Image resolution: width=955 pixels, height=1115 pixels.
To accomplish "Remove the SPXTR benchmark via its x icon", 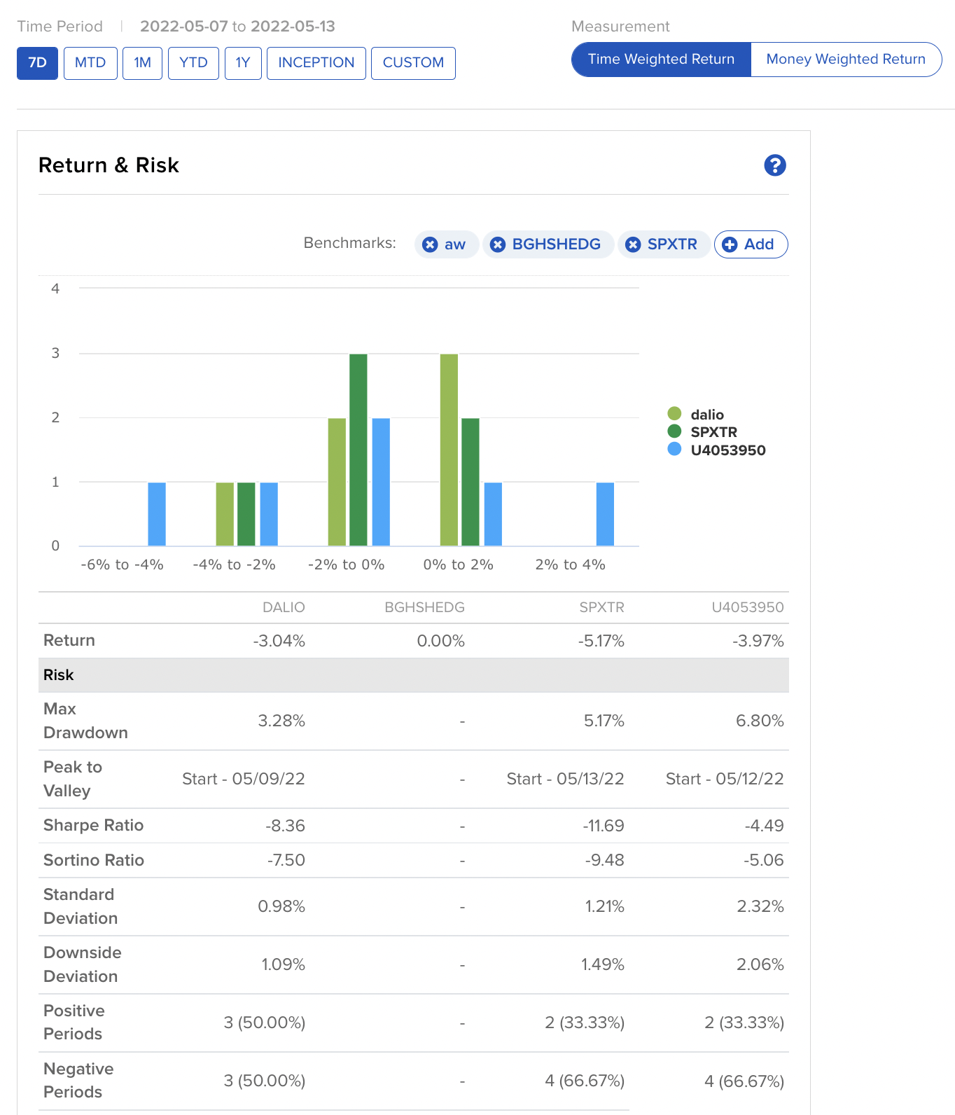I will (633, 244).
